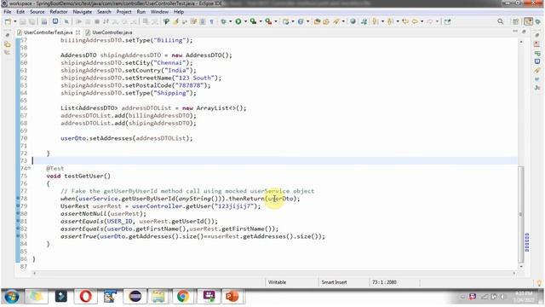The image size is (545, 307).
Task: Click the Skip All Breakpoints icon
Action: click(x=66, y=21)
